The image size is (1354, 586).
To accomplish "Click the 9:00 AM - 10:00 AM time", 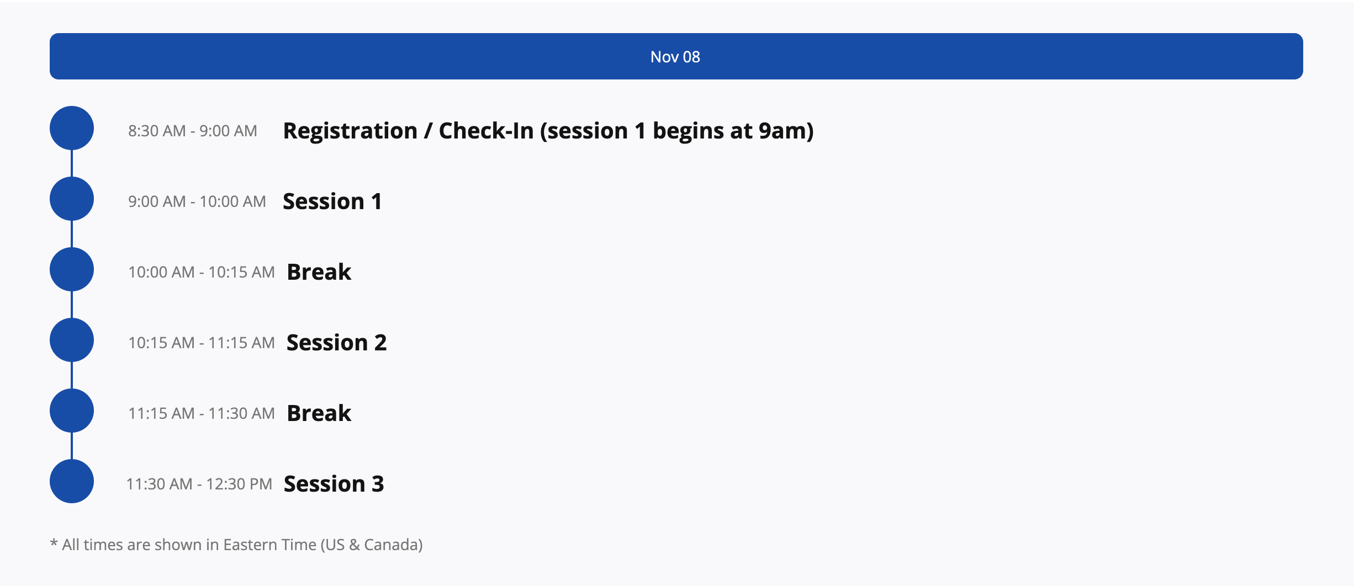I will (197, 201).
